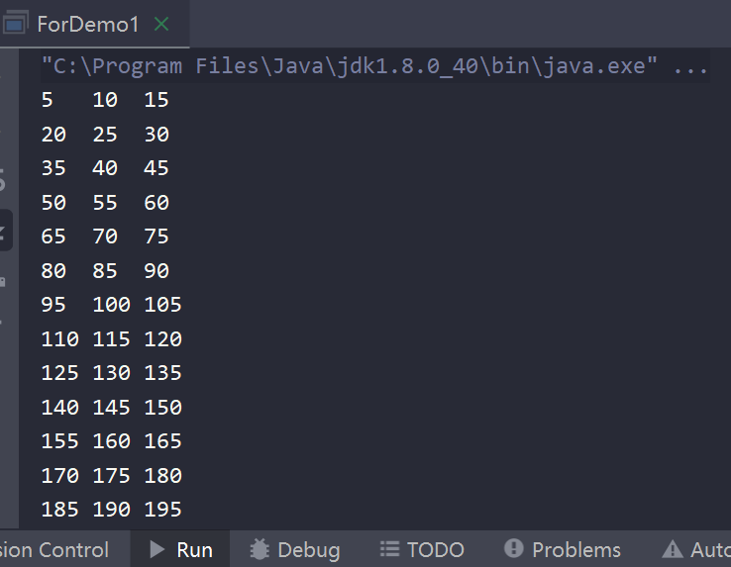Select the ForDemo1 run tab
This screenshot has height=567, width=731.
[87, 24]
